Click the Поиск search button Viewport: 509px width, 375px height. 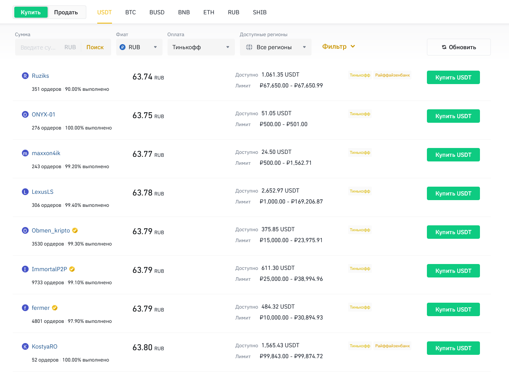95,47
